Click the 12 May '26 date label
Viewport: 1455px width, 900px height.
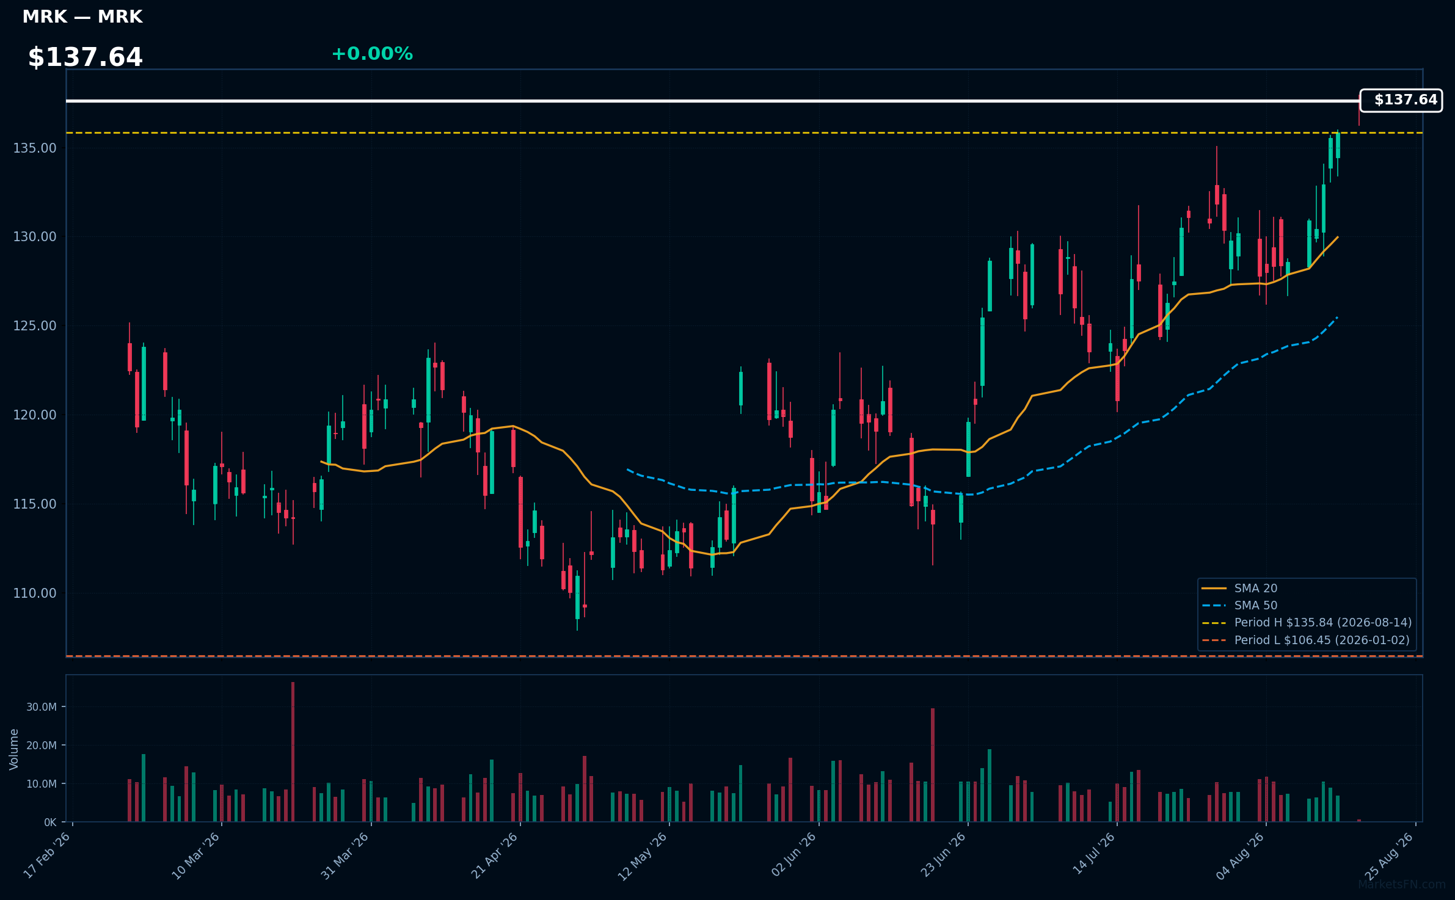[642, 855]
